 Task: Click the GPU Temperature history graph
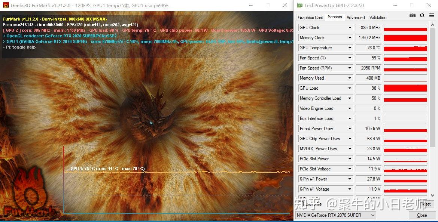405,48
